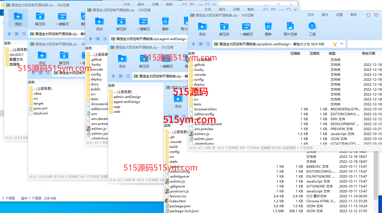
Task: Switch admin-antDesign window to icon view
Action: (x=201, y=44)
